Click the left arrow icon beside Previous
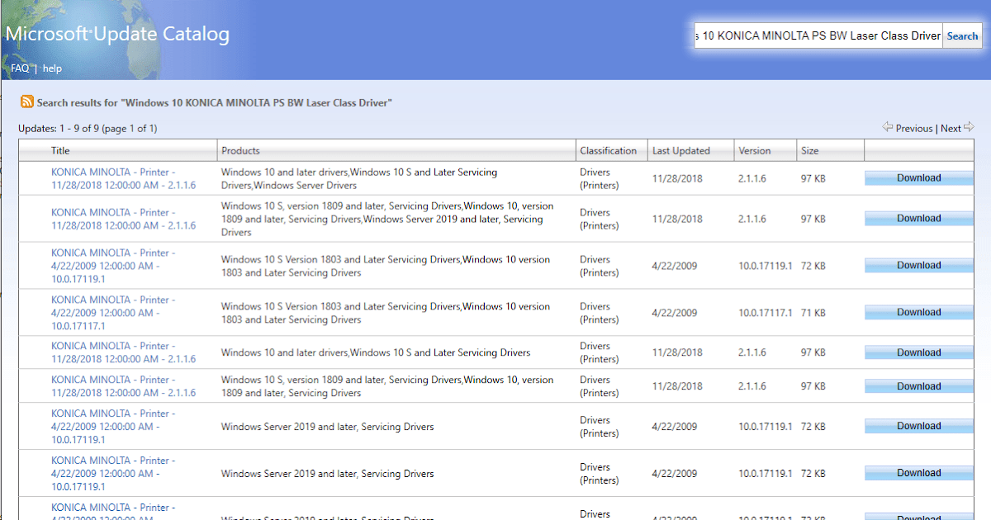This screenshot has width=991, height=520. [x=888, y=127]
